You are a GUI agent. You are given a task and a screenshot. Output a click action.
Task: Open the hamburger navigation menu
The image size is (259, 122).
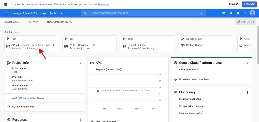click(x=6, y=13)
